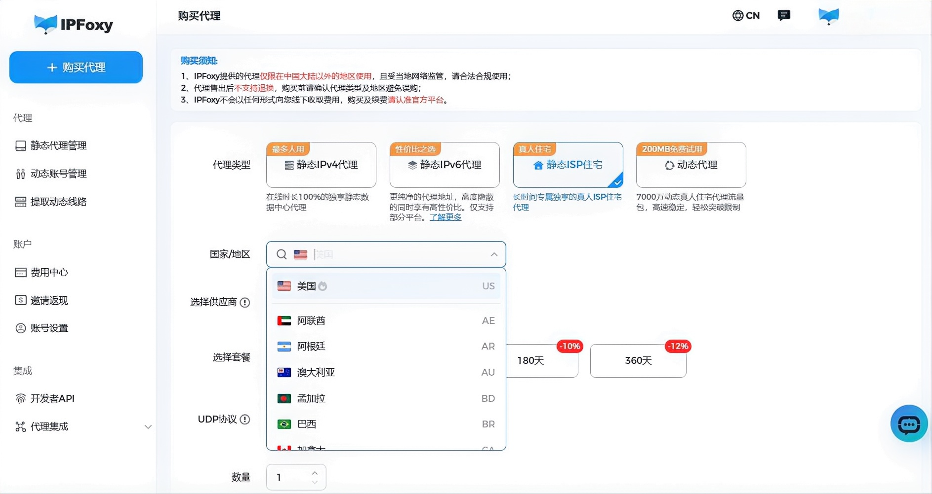Click the Bangladesh flag icon

[284, 398]
